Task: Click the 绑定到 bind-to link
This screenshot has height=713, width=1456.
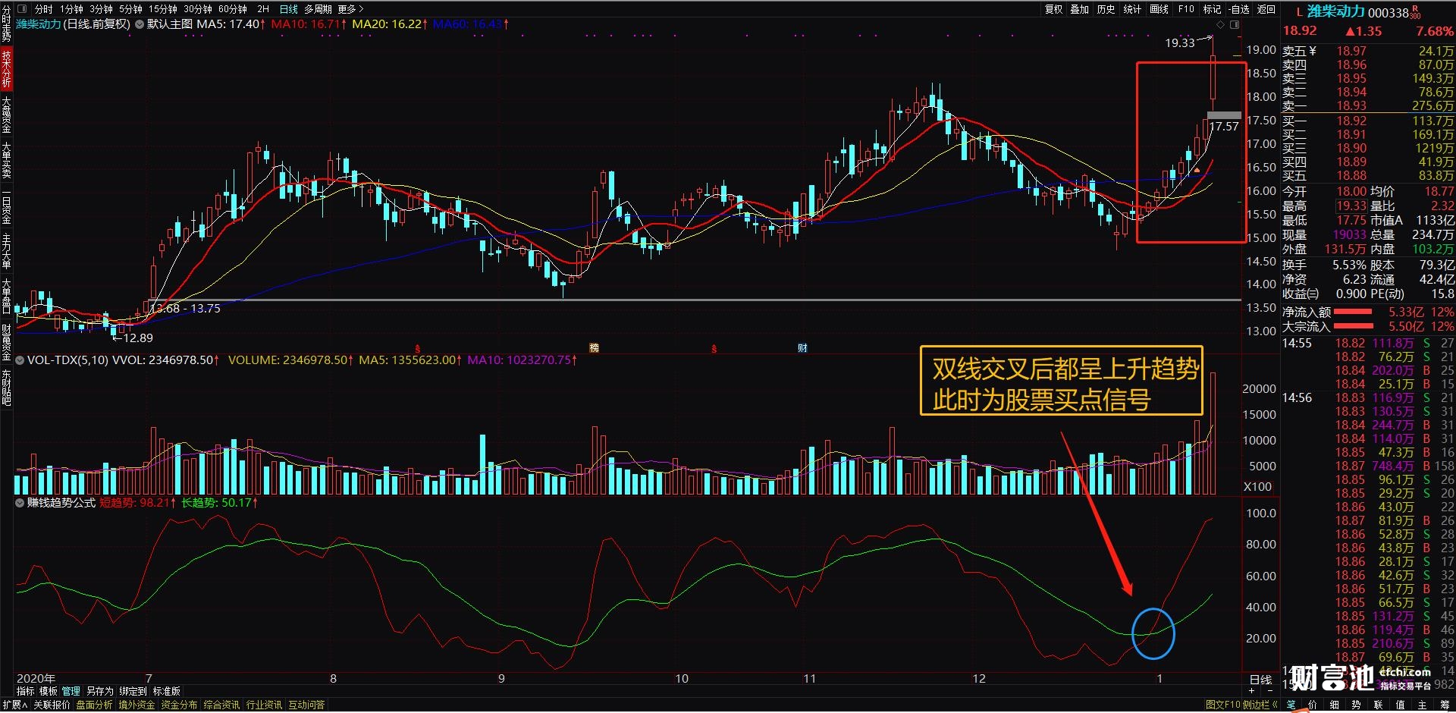Action: click(x=133, y=691)
